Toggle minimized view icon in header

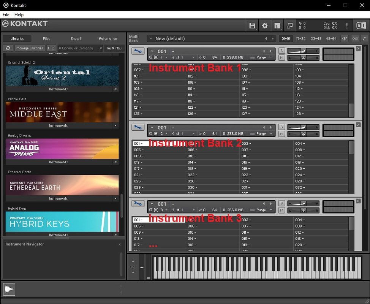(x=289, y=25)
